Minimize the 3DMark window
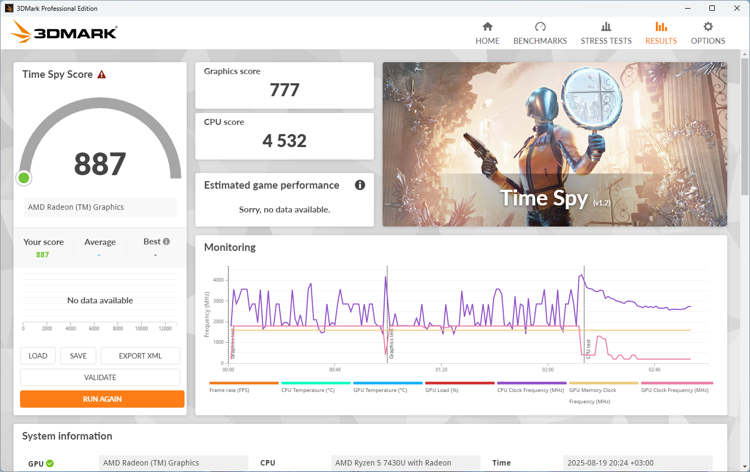 coord(688,8)
